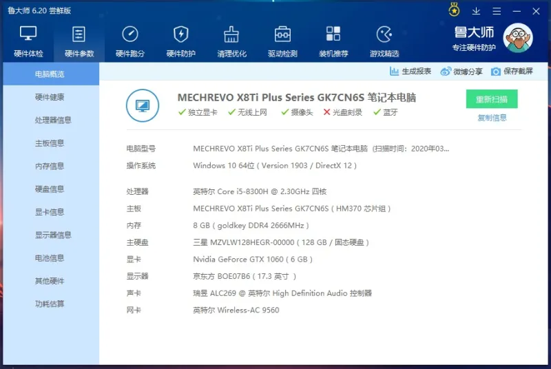Open 硬件体检 monitor icon

coord(28,34)
